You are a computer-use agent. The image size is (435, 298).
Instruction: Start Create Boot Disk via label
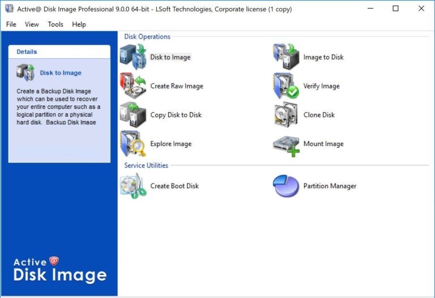[174, 186]
